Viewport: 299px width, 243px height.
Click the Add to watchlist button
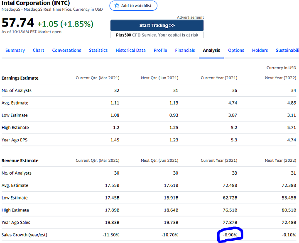(133, 6)
